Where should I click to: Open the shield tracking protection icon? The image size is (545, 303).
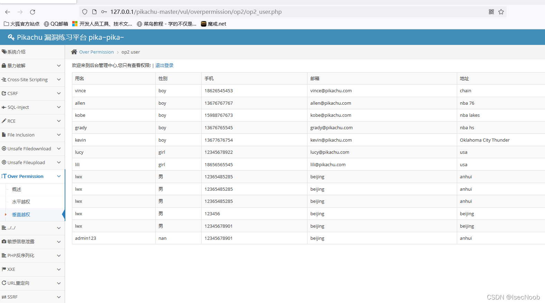pos(85,12)
